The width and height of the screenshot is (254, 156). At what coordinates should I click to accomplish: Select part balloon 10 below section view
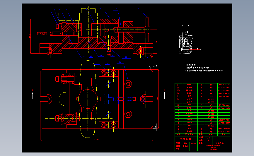(x=126, y=57)
